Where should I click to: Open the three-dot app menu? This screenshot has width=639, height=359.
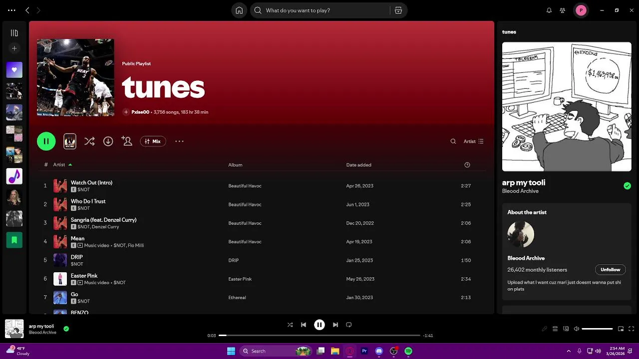click(11, 10)
